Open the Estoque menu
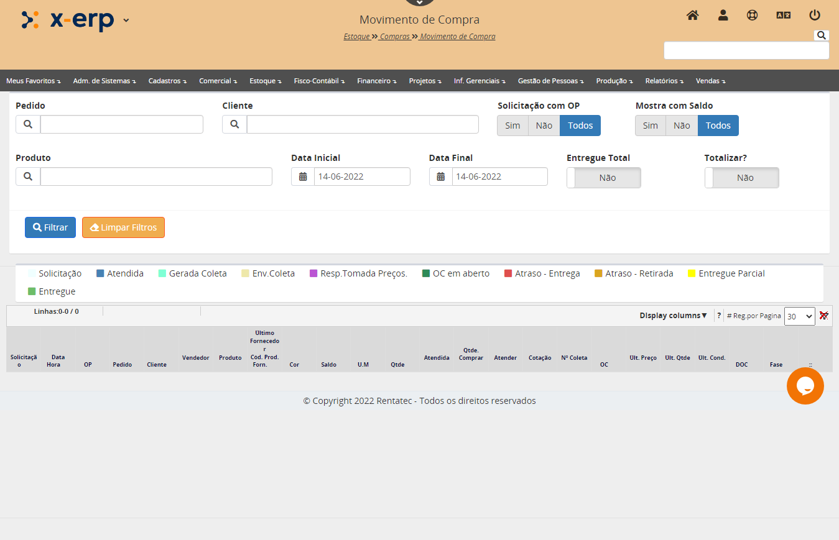This screenshot has width=839, height=540. [265, 81]
